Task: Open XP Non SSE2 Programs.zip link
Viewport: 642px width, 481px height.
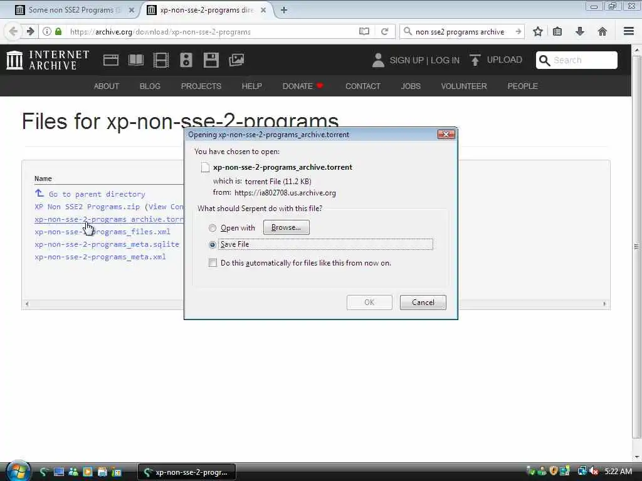Action: (x=87, y=207)
